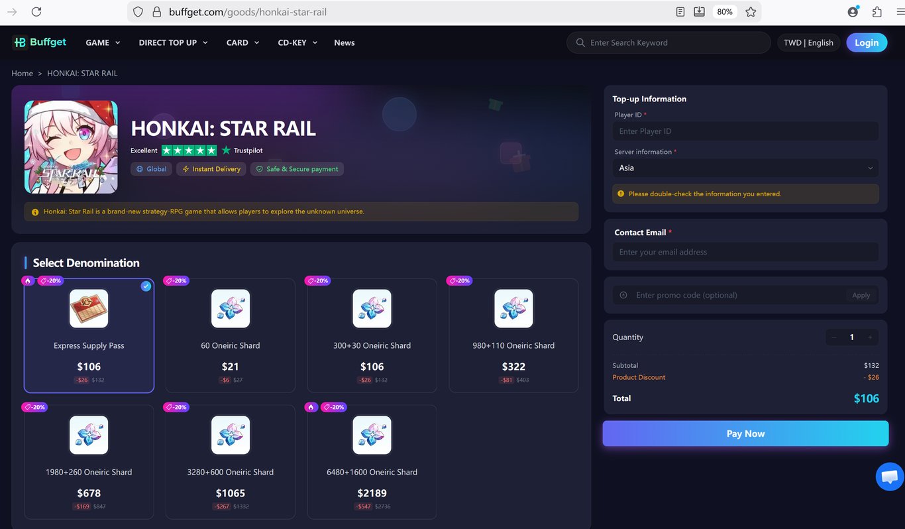Open the Server information dropdown showing Asia
Screen dimensions: 905x529
coord(745,168)
